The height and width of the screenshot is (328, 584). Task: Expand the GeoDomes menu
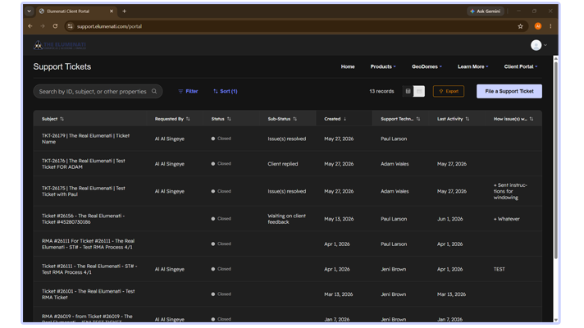(x=427, y=66)
